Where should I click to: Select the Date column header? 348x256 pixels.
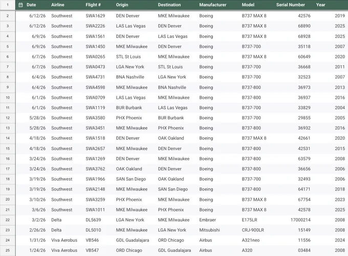click(x=31, y=5)
